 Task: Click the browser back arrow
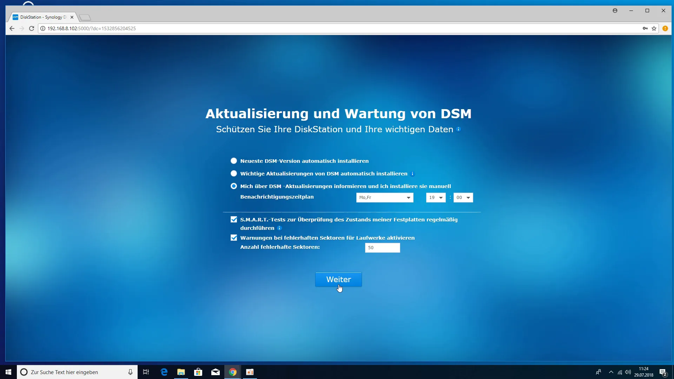(12, 28)
